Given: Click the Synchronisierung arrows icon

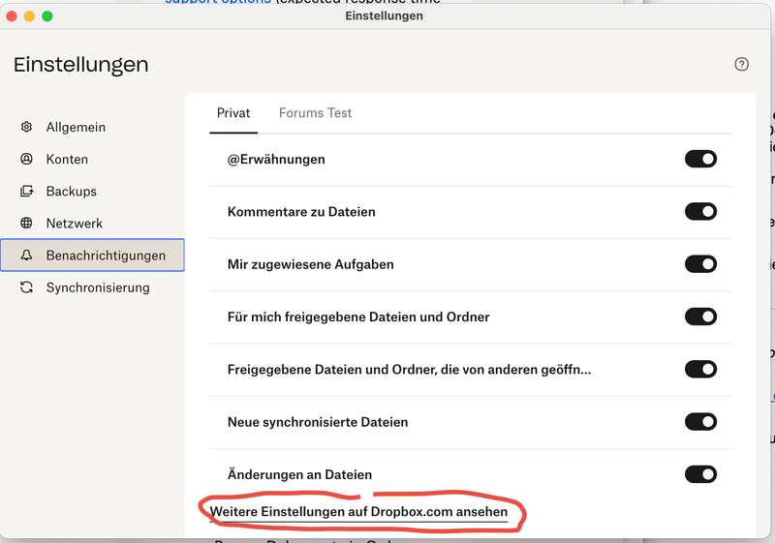Looking at the screenshot, I should click(27, 287).
